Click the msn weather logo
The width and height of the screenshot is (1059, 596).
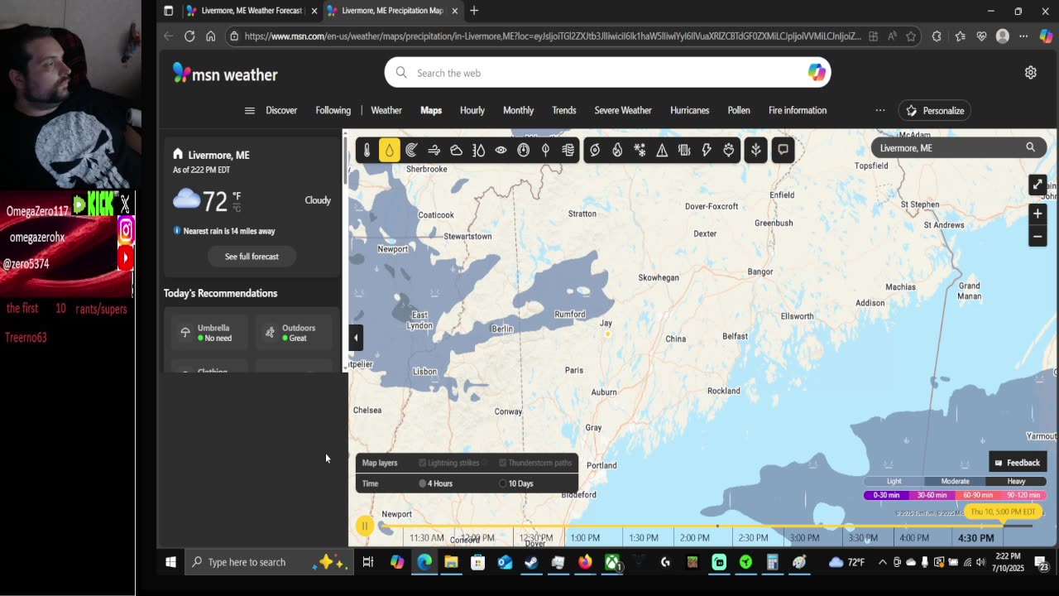(225, 74)
